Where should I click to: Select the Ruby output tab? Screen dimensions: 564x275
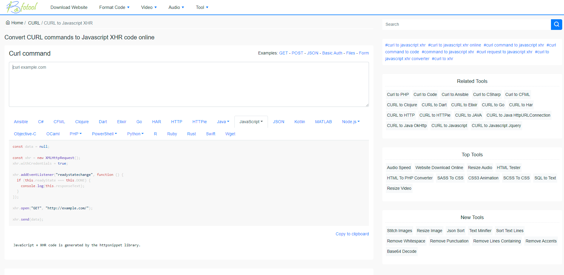click(x=172, y=134)
